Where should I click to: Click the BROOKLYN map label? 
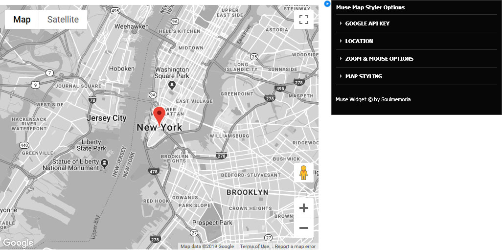click(x=248, y=192)
